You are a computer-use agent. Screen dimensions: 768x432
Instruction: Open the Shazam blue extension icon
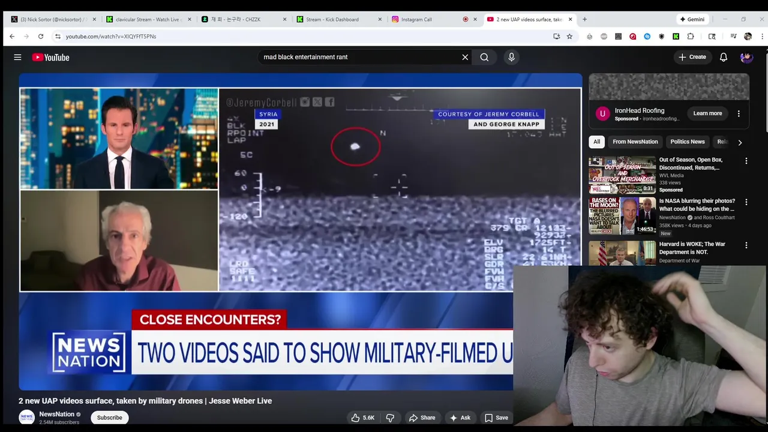(647, 36)
